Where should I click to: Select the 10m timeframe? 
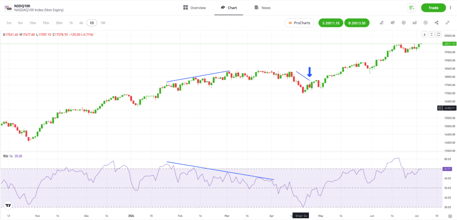coord(33,23)
